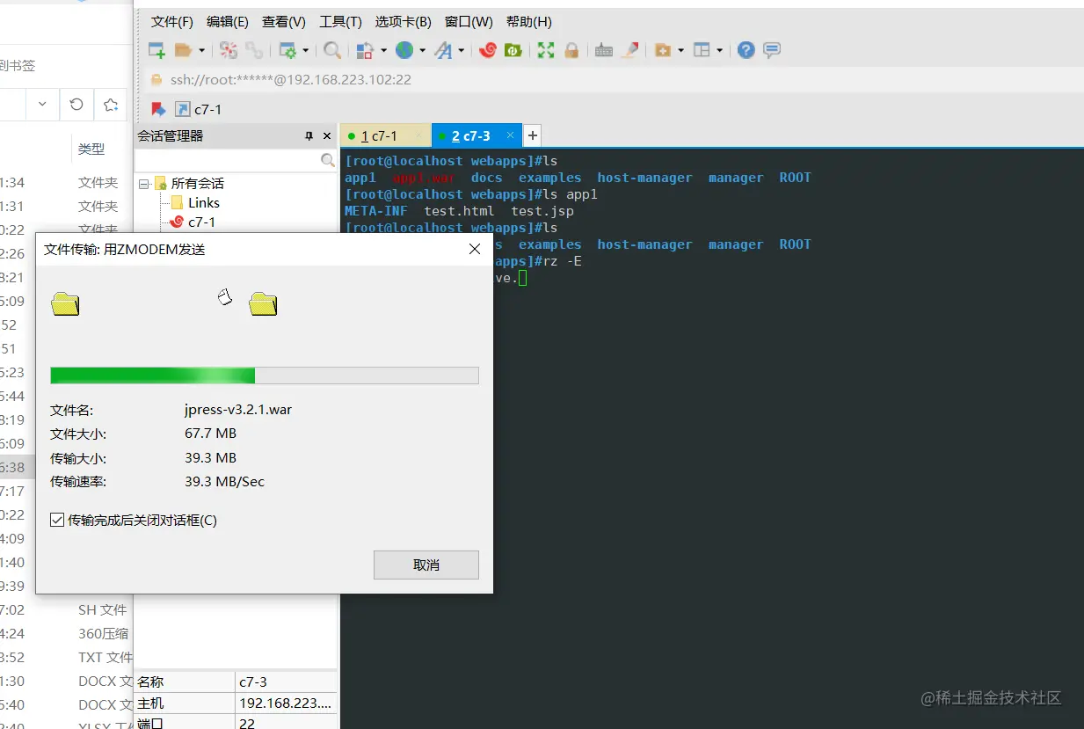Click the 类型 column header in file list
Image resolution: width=1084 pixels, height=729 pixels.
tap(91, 149)
